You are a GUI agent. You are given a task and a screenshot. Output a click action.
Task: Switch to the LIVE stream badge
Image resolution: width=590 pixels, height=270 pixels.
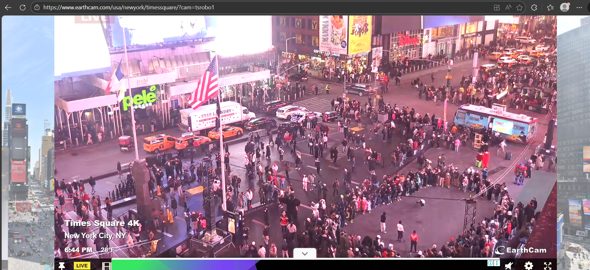[x=82, y=265]
